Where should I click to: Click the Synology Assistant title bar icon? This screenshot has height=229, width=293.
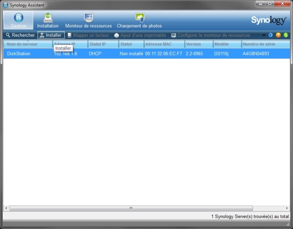[5, 5]
